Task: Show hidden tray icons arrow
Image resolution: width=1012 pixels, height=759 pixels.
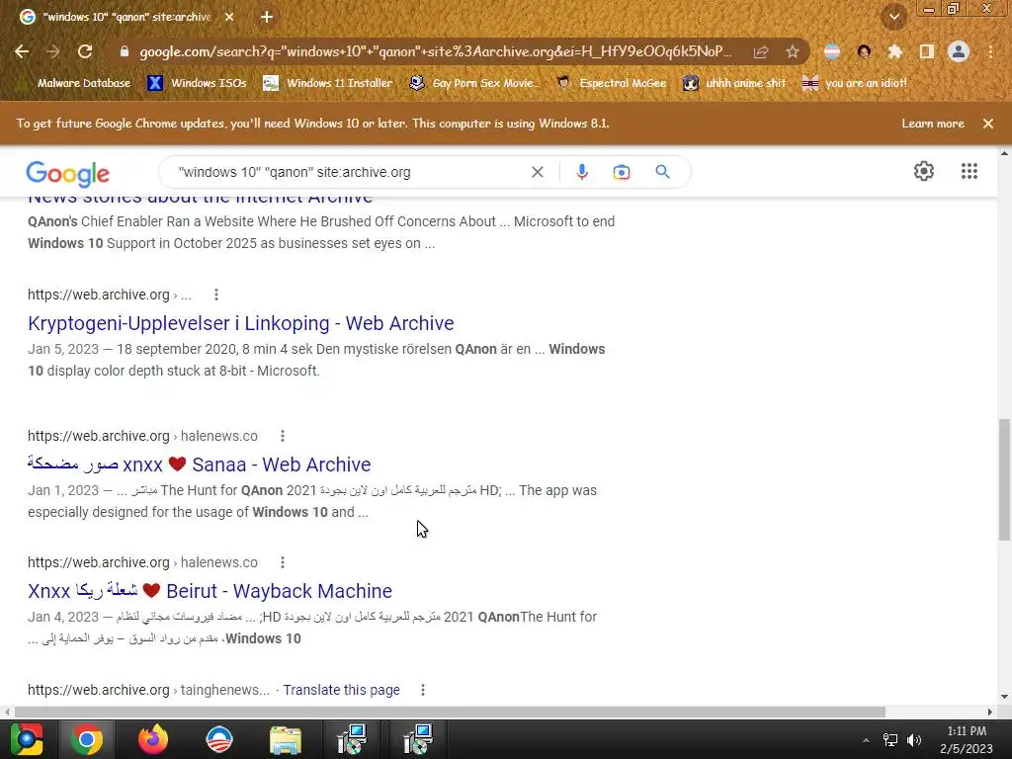Action: pos(866,740)
